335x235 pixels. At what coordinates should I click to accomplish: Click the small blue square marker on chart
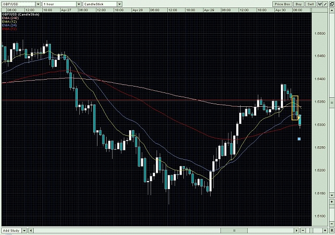click(x=299, y=139)
